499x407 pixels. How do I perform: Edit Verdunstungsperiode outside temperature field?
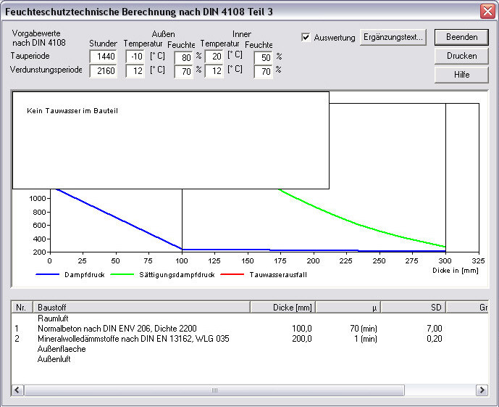[135, 71]
